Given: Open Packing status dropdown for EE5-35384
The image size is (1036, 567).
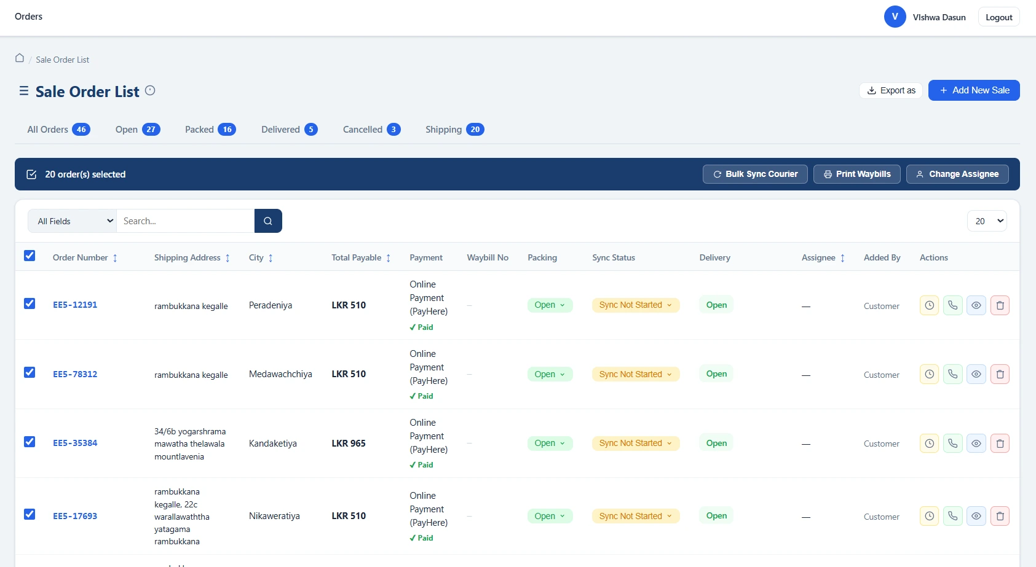Looking at the screenshot, I should (x=550, y=443).
